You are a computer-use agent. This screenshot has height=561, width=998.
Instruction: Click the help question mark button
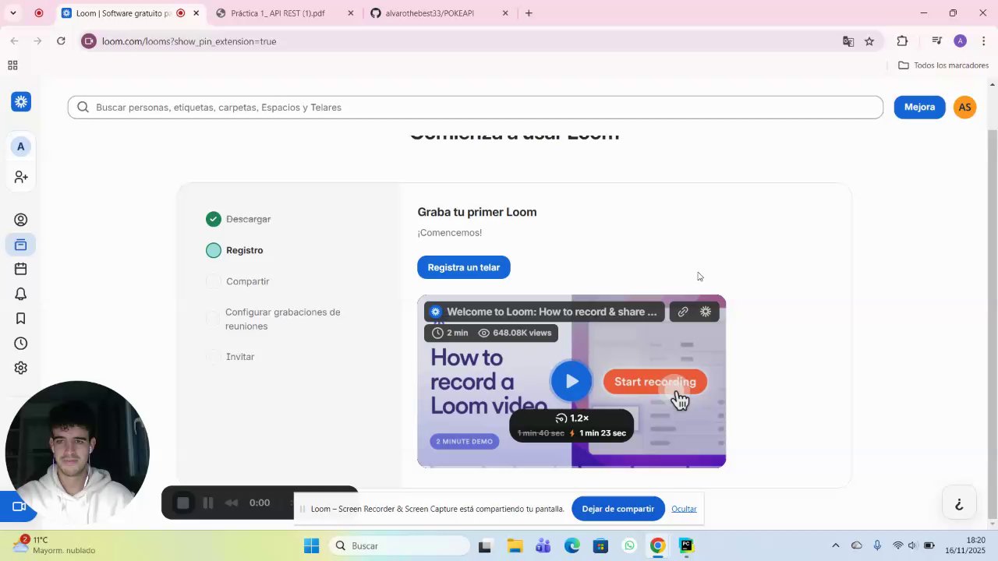click(x=959, y=504)
